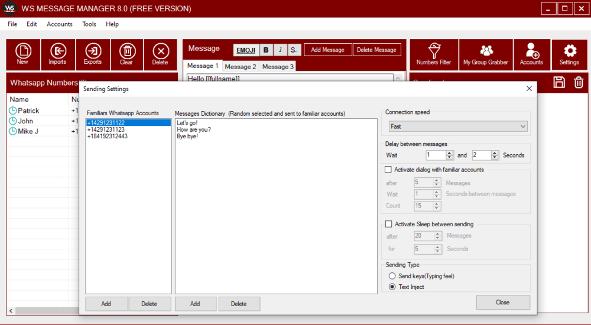Open the Edit menu
The image size is (591, 325).
tap(32, 24)
